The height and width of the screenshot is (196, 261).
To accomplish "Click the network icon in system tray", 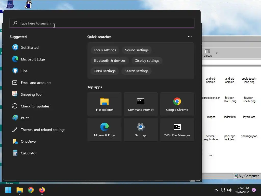I will click(223, 190).
